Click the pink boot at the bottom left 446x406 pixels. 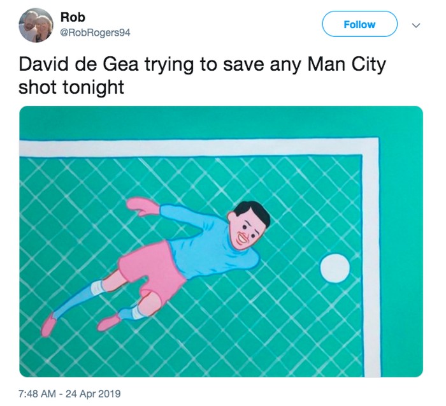pyautogui.click(x=48, y=327)
